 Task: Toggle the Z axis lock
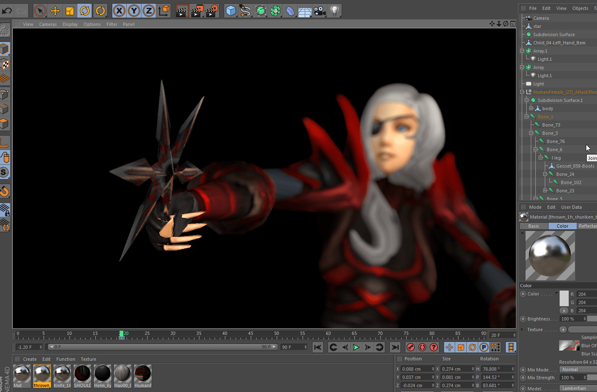149,11
